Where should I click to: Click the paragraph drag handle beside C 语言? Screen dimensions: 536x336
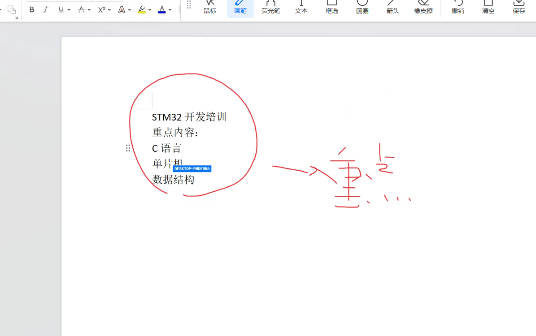point(128,148)
